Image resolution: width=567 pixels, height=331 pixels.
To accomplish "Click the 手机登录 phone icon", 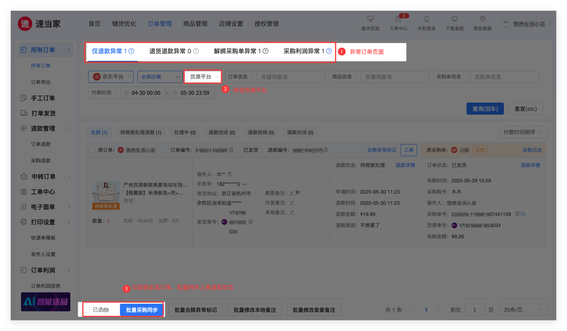I will tap(426, 19).
